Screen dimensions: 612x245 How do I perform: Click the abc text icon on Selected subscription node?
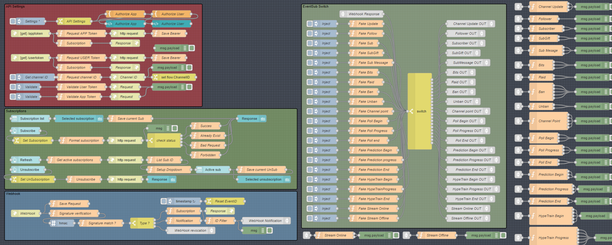coord(100,119)
